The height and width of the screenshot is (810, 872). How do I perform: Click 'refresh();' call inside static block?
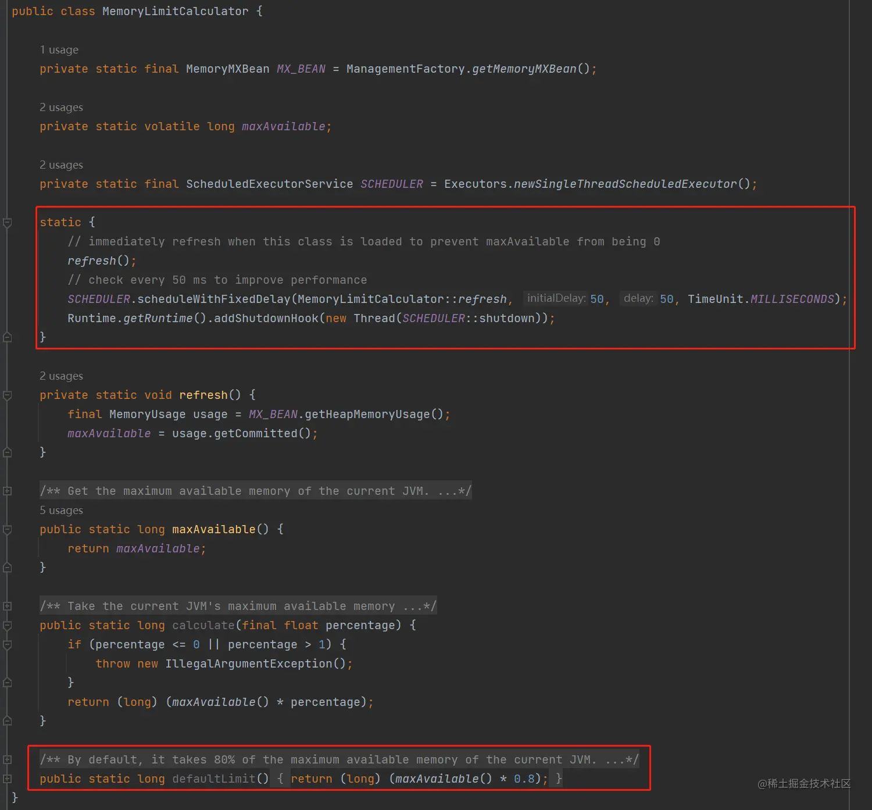click(102, 261)
